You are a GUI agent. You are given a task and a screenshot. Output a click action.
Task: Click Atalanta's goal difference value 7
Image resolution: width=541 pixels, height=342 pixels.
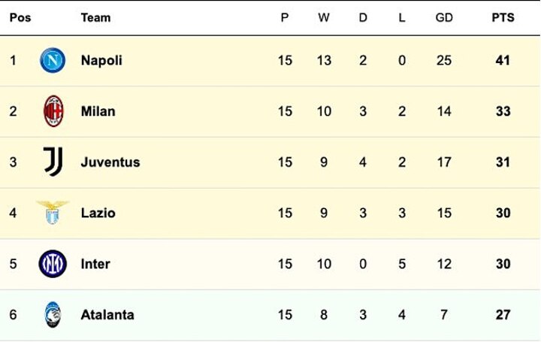(444, 314)
